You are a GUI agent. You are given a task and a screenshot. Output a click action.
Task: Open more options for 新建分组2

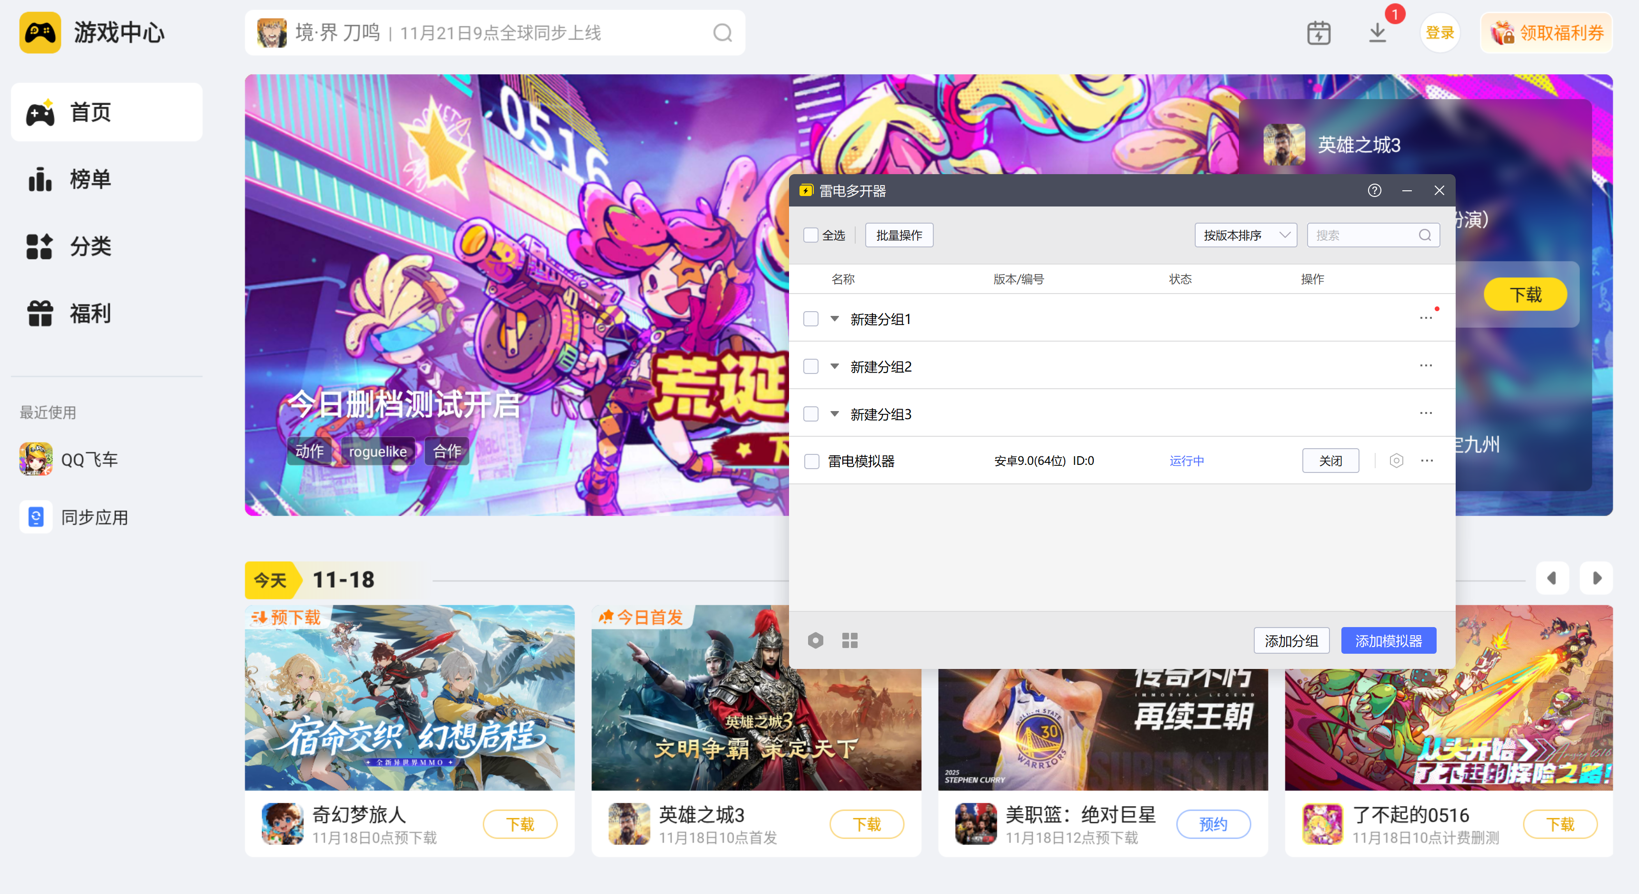pos(1426,366)
